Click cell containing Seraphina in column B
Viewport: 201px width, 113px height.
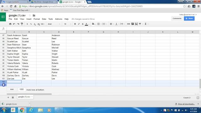coord(29,48)
